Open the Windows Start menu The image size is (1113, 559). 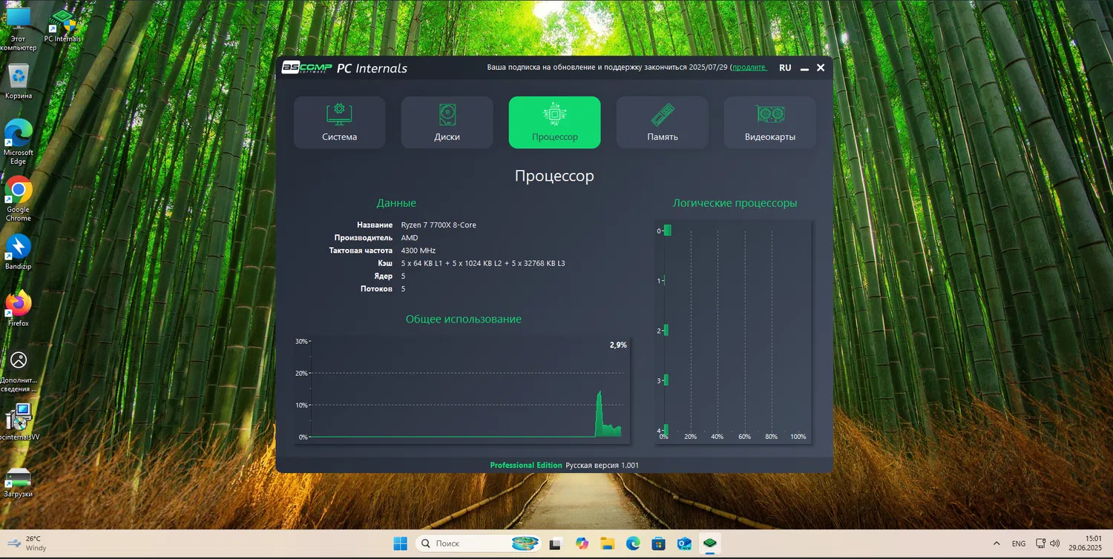(400, 544)
